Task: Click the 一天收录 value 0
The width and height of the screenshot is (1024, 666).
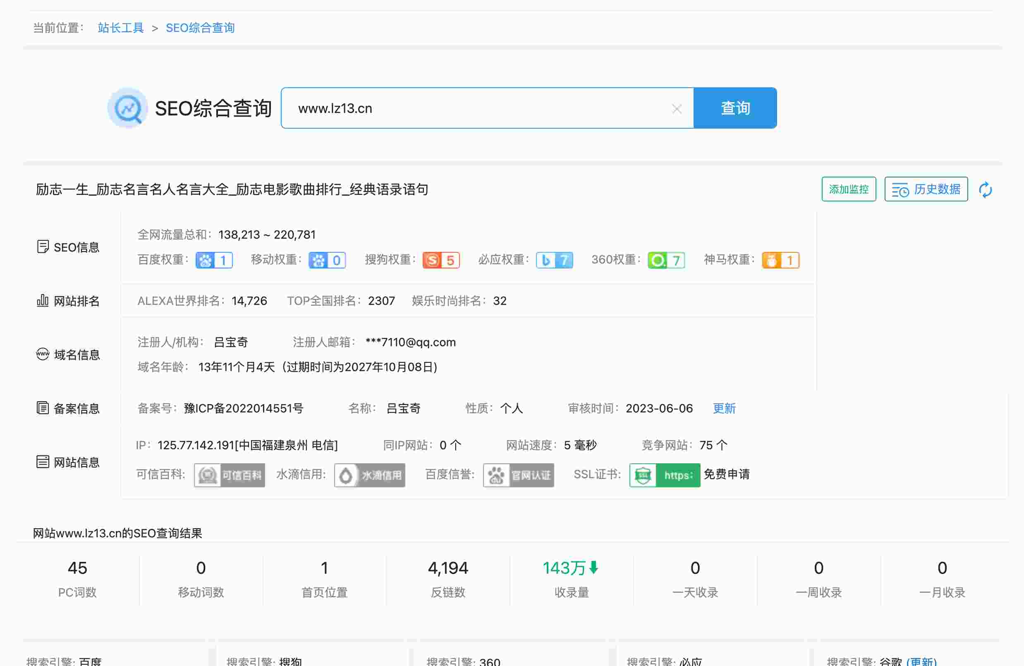Action: coord(695,568)
